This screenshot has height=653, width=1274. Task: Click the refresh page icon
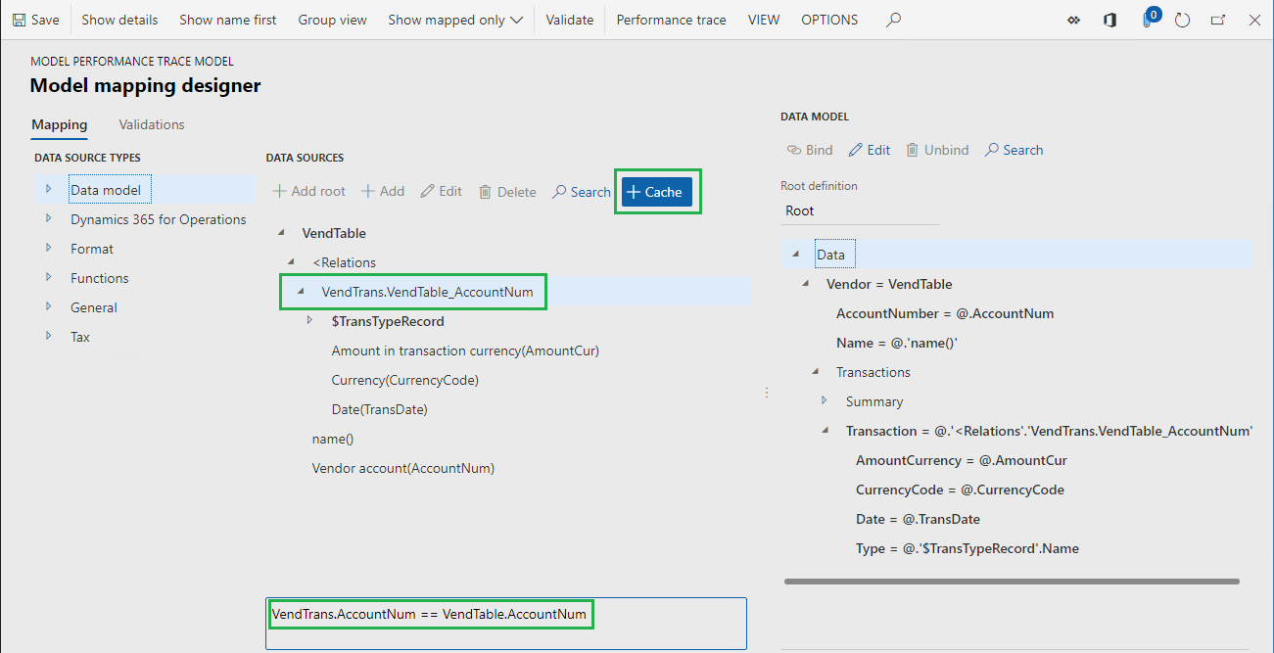[1182, 20]
